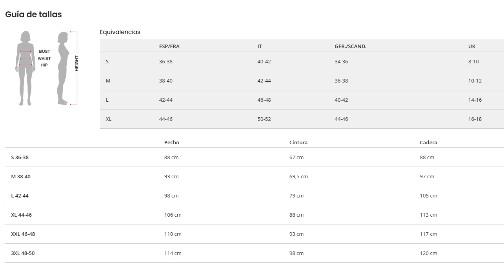Select the IT column header

[x=260, y=46]
